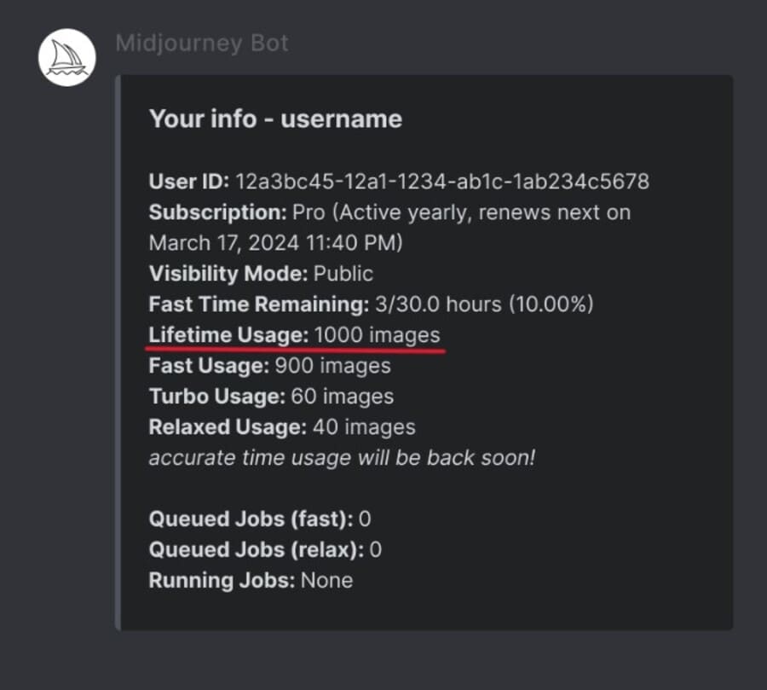The width and height of the screenshot is (767, 690).
Task: Select the Queued Jobs (fast) value 0
Action: point(365,519)
